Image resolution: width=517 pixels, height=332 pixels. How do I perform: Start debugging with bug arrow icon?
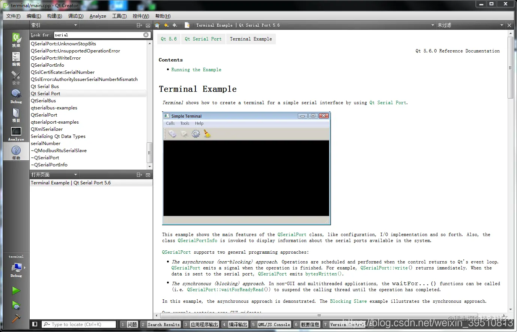pos(16,305)
